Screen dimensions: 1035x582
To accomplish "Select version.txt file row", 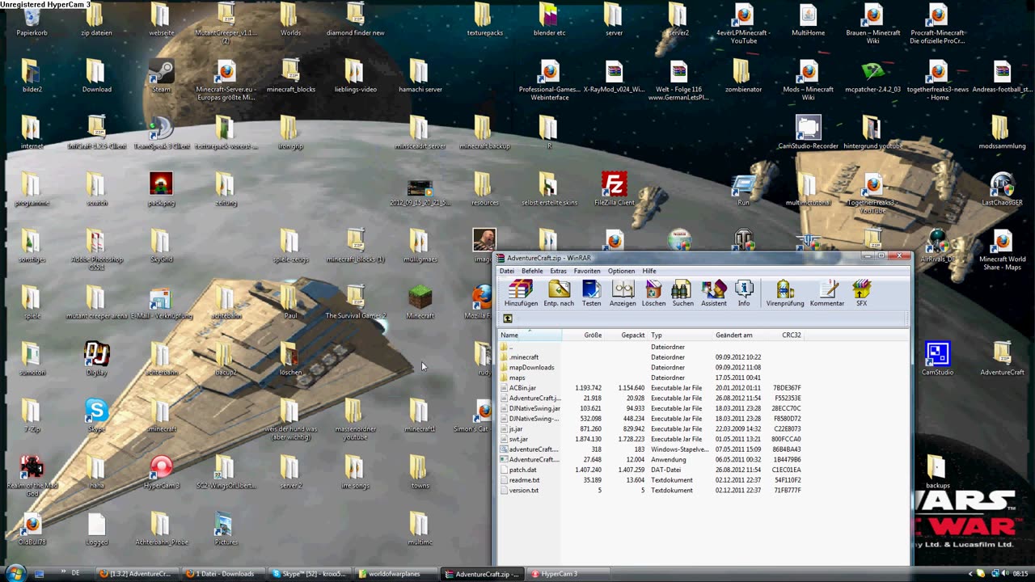I will [x=651, y=490].
